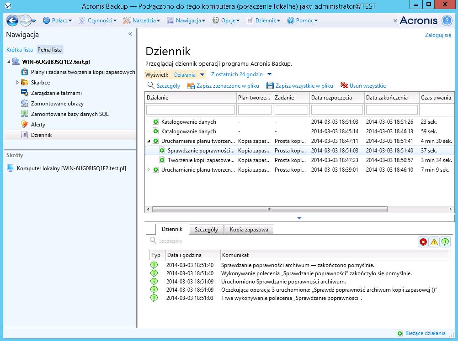The width and height of the screenshot is (458, 341).
Task: Open the Pomoc menu
Action: point(302,21)
